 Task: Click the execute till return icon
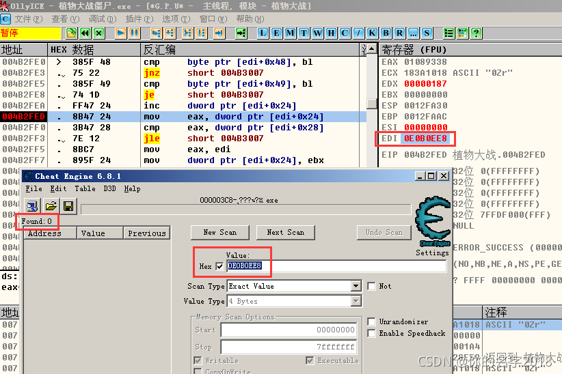pos(219,33)
